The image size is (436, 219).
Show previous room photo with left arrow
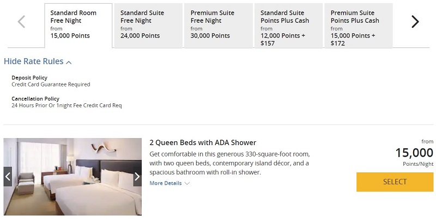(x=8, y=177)
